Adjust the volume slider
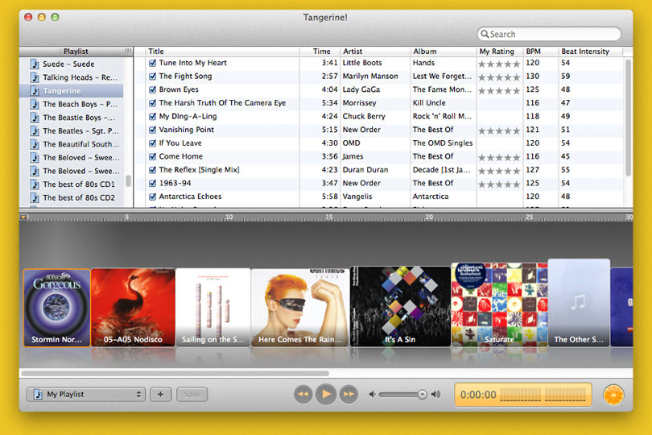This screenshot has width=652, height=435. pyautogui.click(x=403, y=394)
